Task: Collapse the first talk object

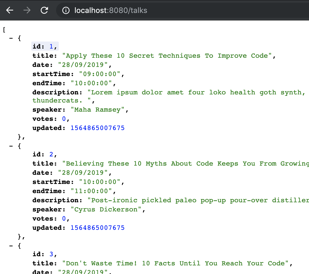Action: click(x=11, y=38)
